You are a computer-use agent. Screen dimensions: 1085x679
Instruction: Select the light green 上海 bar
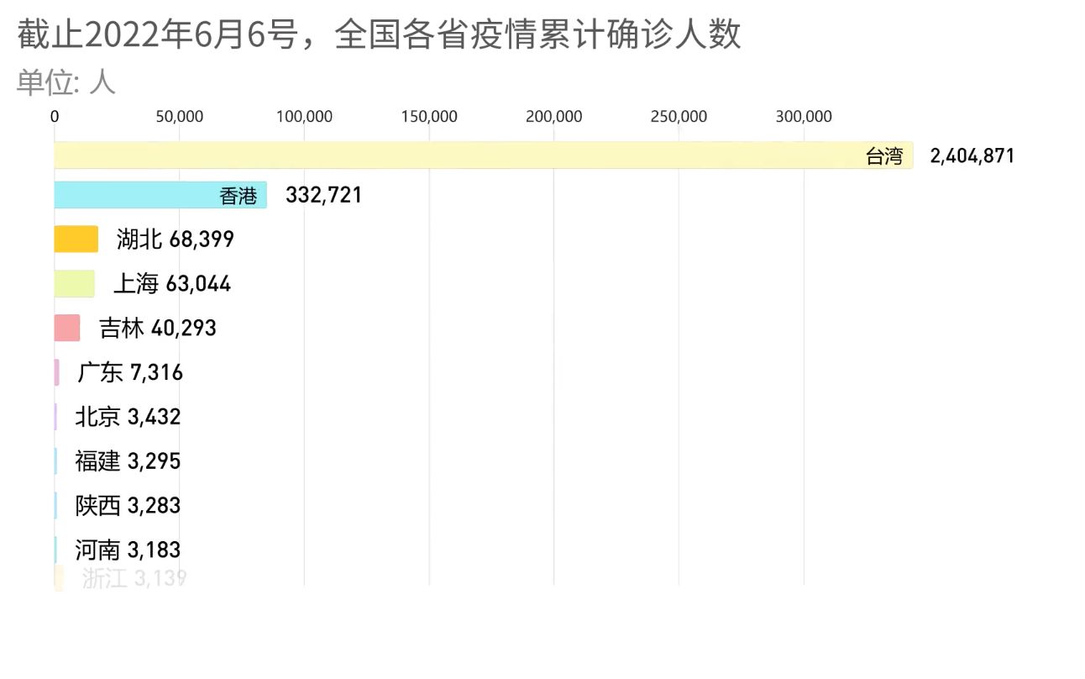(75, 283)
